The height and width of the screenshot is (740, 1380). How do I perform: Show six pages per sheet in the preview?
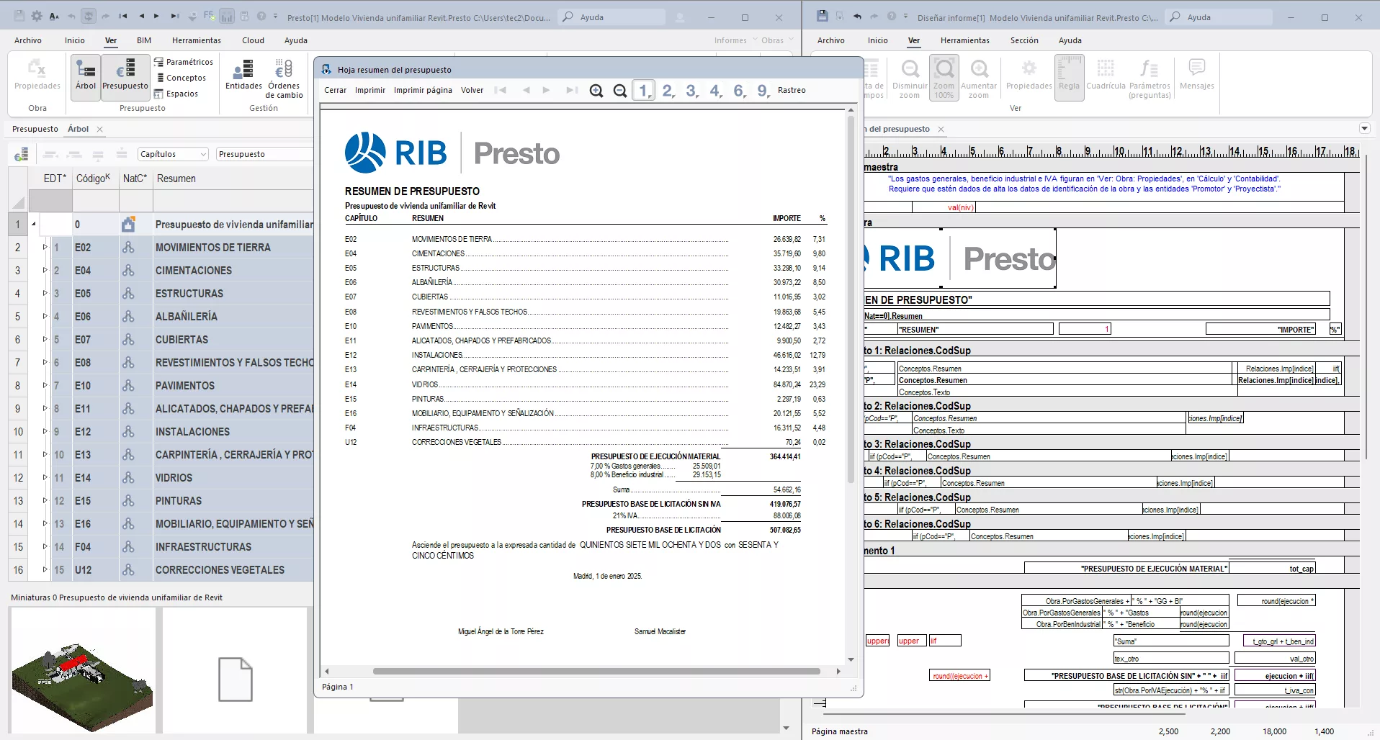[739, 91]
